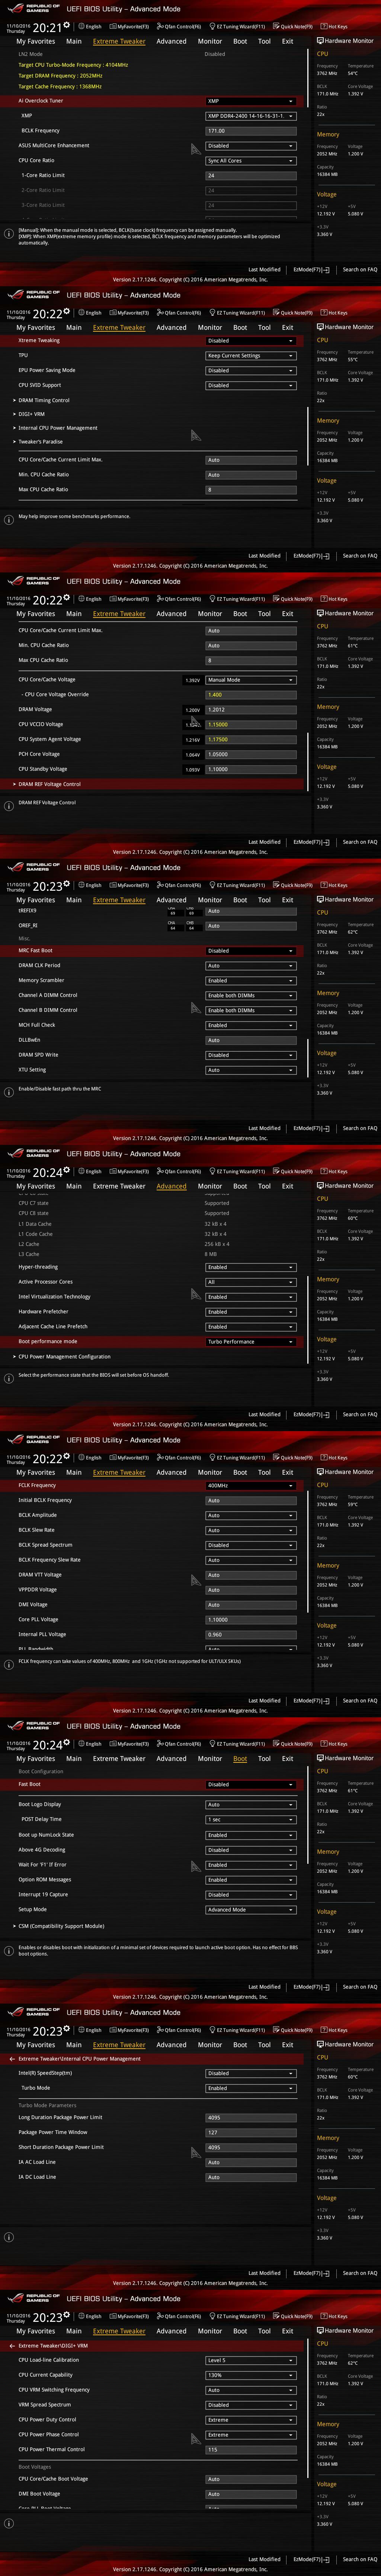Open Qfan Control icon on the Hyper-threading screen
Image resolution: width=381 pixels, height=2576 pixels.
(x=161, y=1171)
